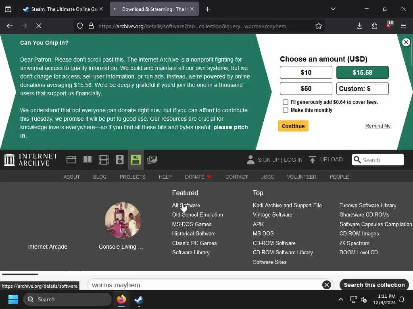Open the Texts book icon
Viewport: 413px width, 309px height.
pos(88,160)
